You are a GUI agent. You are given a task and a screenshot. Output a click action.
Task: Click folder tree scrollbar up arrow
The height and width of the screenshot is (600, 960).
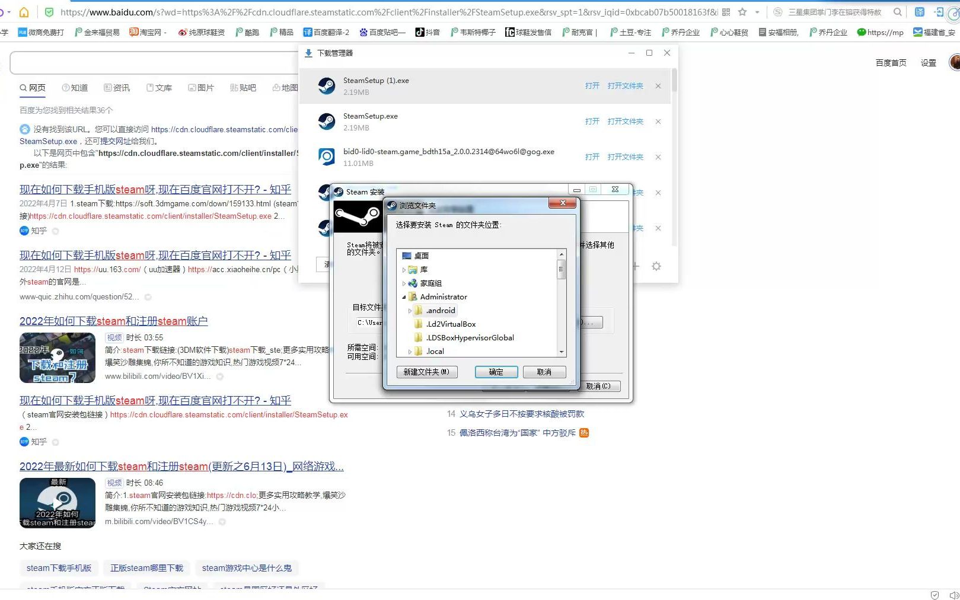[x=562, y=254]
